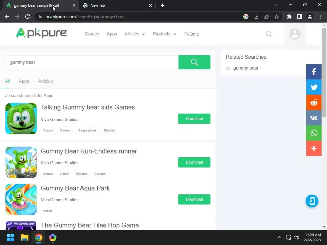The image size is (327, 245).
Task: Open the Games section
Action: coord(92,34)
